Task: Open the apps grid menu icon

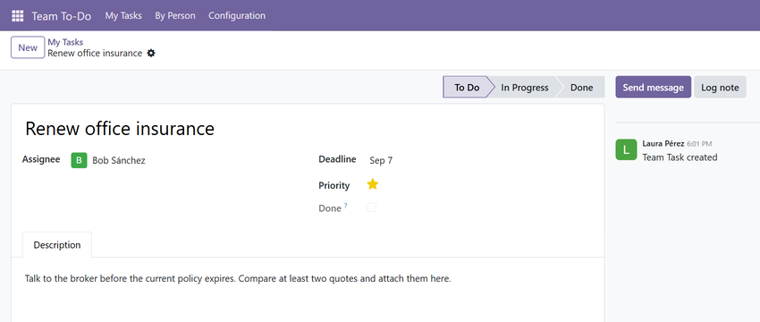Action: (x=18, y=15)
